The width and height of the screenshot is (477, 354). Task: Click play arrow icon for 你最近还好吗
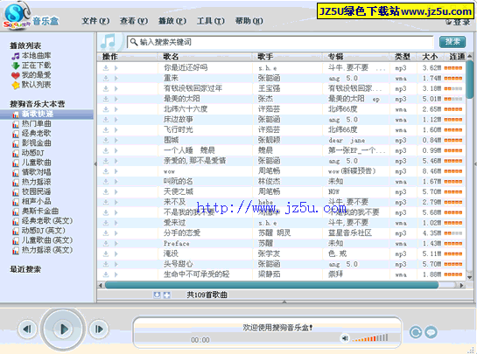pos(116,68)
